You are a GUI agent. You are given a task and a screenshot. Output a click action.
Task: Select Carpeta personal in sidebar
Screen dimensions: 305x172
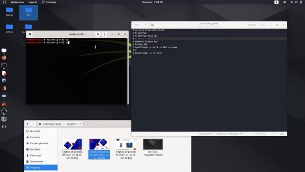[x=41, y=143]
